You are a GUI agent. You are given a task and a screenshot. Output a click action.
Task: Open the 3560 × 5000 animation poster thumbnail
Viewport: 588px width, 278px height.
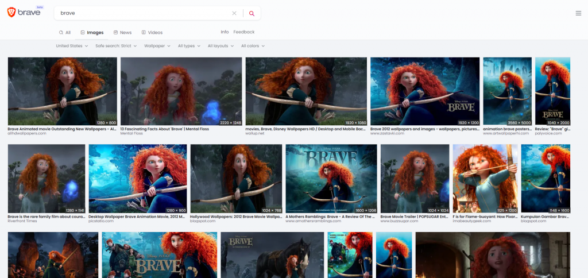507,91
